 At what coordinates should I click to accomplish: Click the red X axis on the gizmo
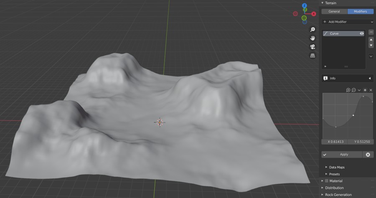[314, 14]
